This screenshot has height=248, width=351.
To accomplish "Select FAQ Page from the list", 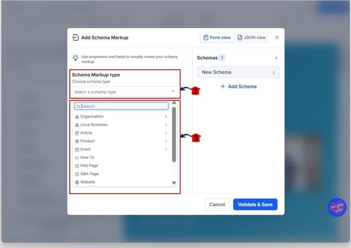I will point(89,166).
